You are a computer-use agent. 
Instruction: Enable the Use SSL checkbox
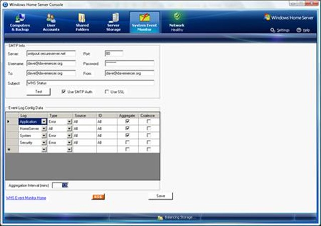coord(107,92)
